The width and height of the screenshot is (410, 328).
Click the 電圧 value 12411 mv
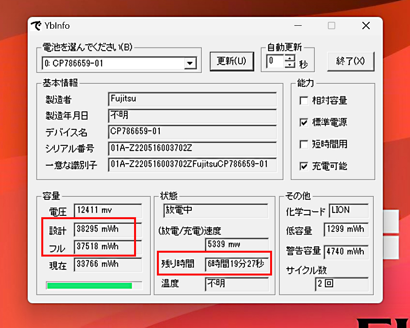point(108,210)
